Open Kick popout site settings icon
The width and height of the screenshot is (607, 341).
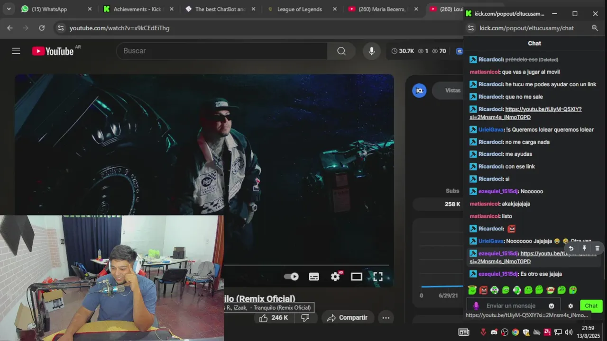tap(471, 28)
